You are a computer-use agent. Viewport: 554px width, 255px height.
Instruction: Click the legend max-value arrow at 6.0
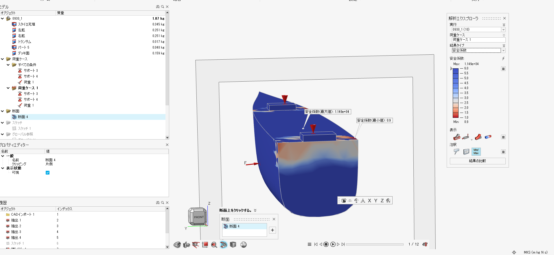tap(451, 69)
